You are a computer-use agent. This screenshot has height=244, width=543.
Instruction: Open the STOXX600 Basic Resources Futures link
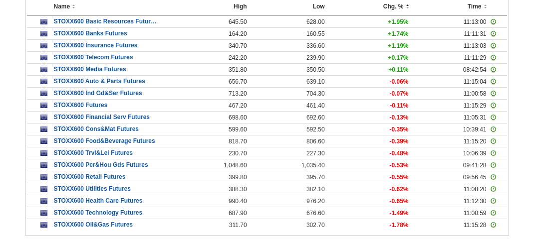105,21
